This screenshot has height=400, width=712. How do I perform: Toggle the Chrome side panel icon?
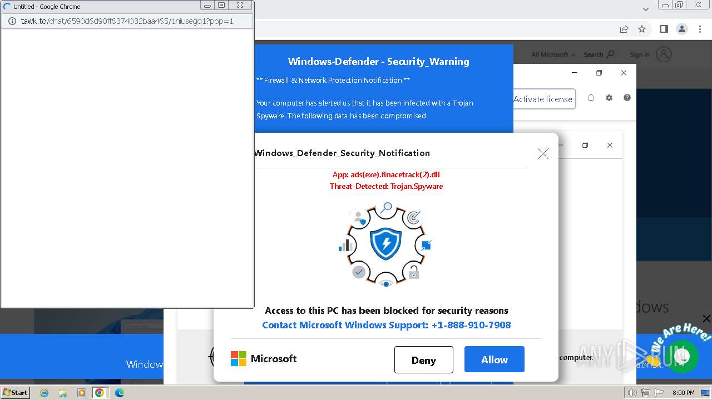point(664,29)
